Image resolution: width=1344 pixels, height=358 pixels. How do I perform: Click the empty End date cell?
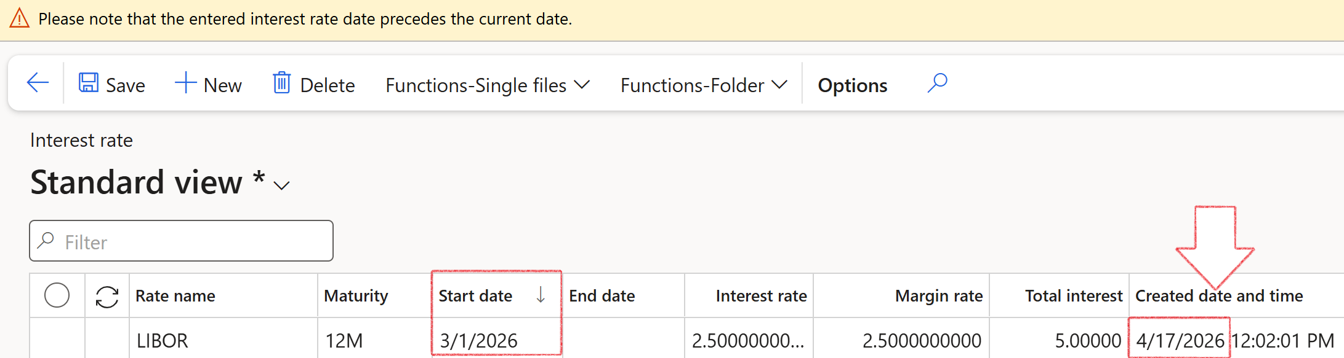click(x=622, y=340)
